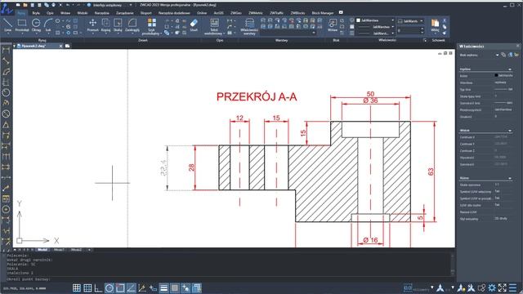Activate the Przesuń move tool
This screenshot has height=294, width=523.
pyautogui.click(x=92, y=25)
